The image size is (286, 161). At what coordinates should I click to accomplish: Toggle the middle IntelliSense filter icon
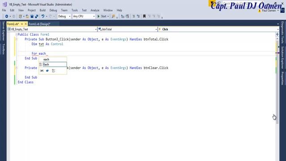coord(47,71)
